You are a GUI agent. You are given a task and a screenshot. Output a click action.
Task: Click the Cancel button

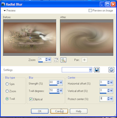pyautogui.click(x=59, y=111)
